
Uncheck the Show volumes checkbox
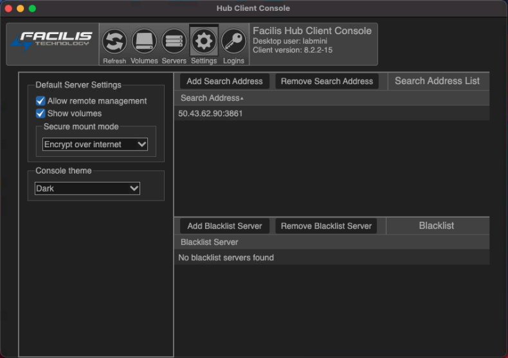pyautogui.click(x=41, y=114)
